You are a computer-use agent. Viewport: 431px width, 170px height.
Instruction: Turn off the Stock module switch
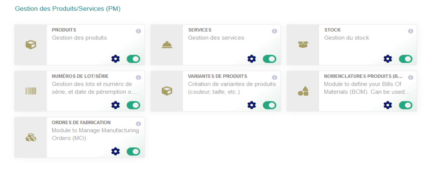pos(406,59)
